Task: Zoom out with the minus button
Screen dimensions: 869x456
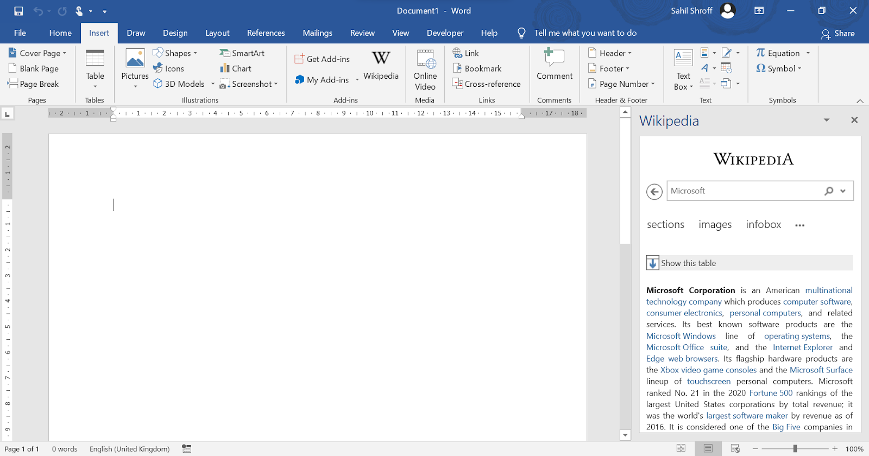Action: pyautogui.click(x=755, y=449)
